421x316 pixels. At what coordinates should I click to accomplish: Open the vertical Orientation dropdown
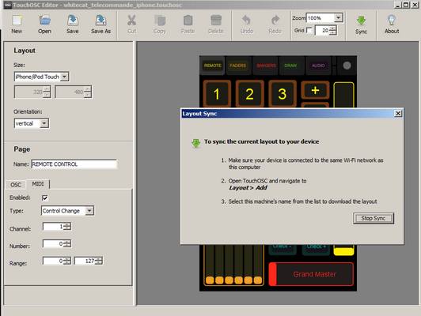44,123
